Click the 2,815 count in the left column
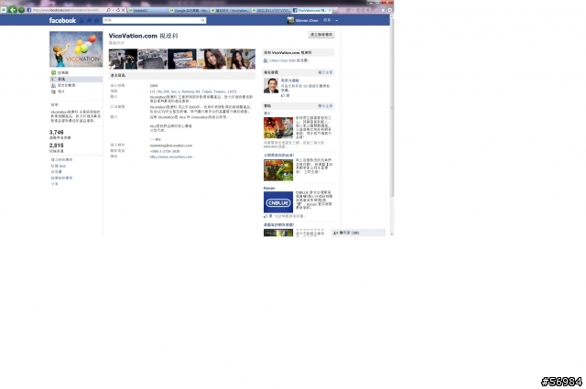The width and height of the screenshot is (586, 389). point(57,146)
